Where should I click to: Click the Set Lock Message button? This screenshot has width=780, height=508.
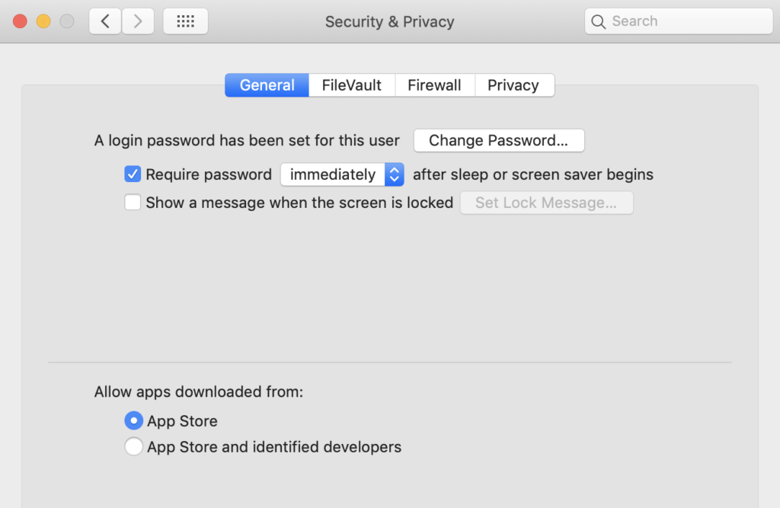(x=546, y=203)
